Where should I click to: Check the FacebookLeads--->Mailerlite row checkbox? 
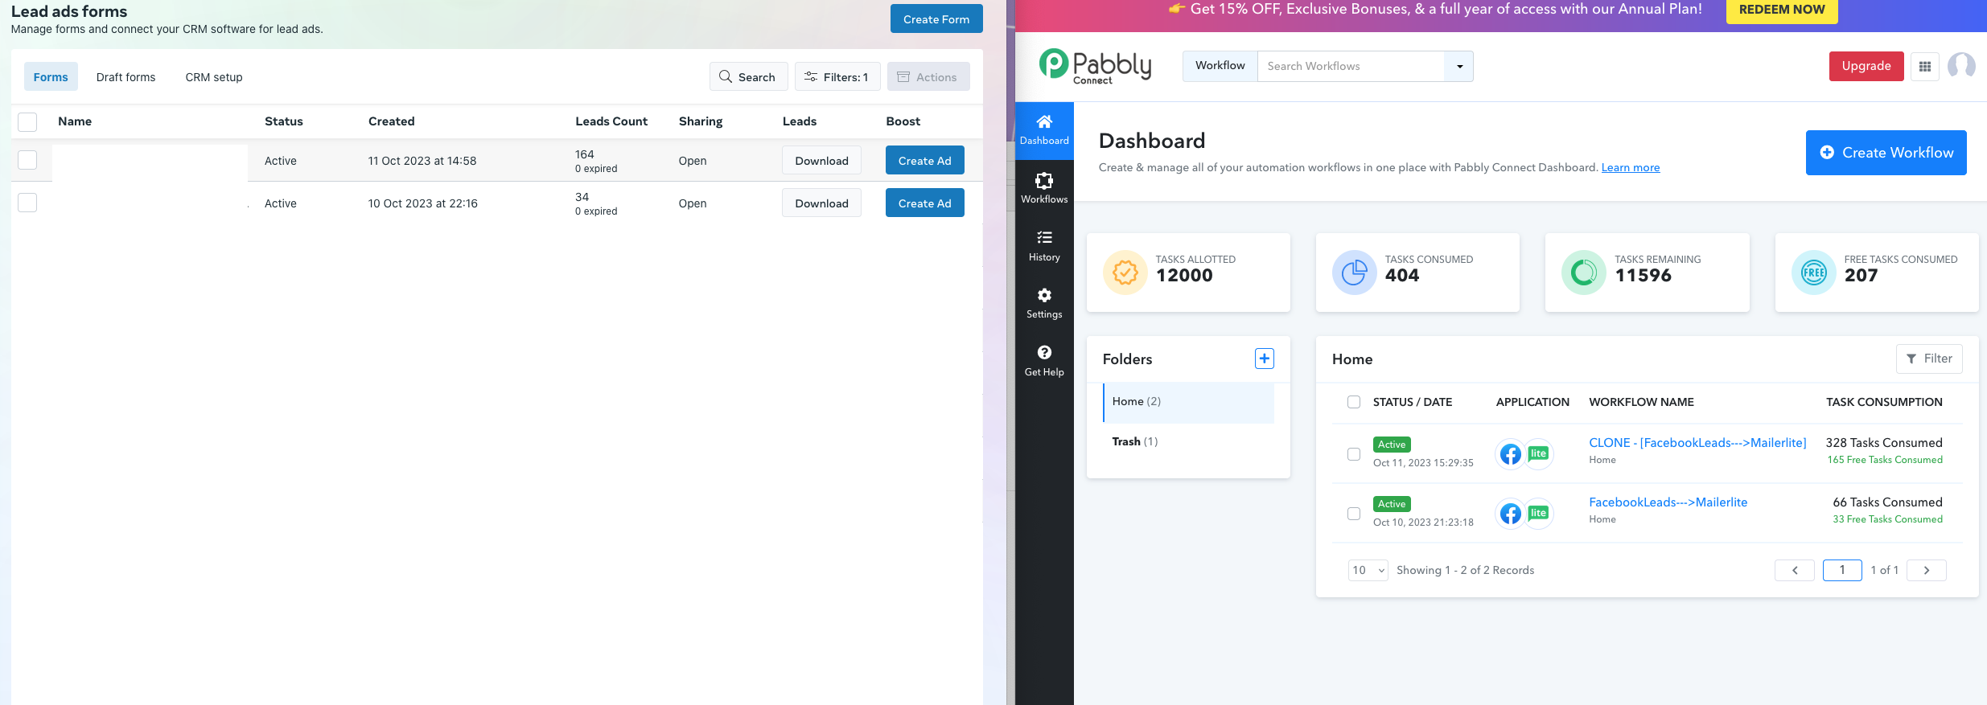[x=1354, y=514]
